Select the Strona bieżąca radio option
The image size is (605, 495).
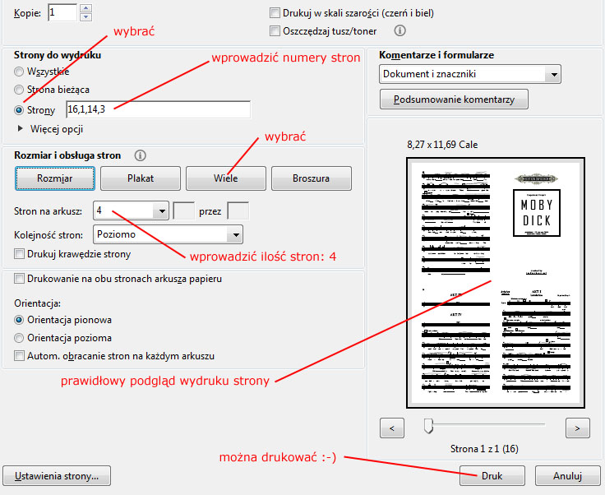pyautogui.click(x=19, y=90)
